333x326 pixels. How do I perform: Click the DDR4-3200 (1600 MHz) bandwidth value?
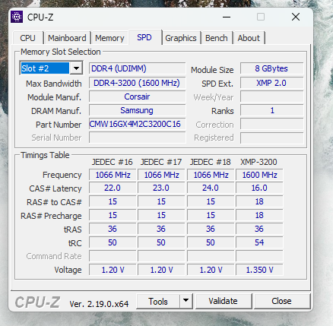click(137, 83)
